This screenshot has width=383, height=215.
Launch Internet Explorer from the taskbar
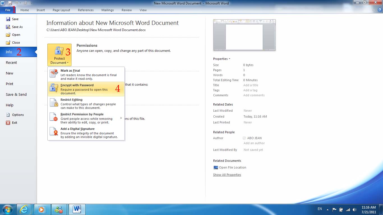tap(24, 209)
